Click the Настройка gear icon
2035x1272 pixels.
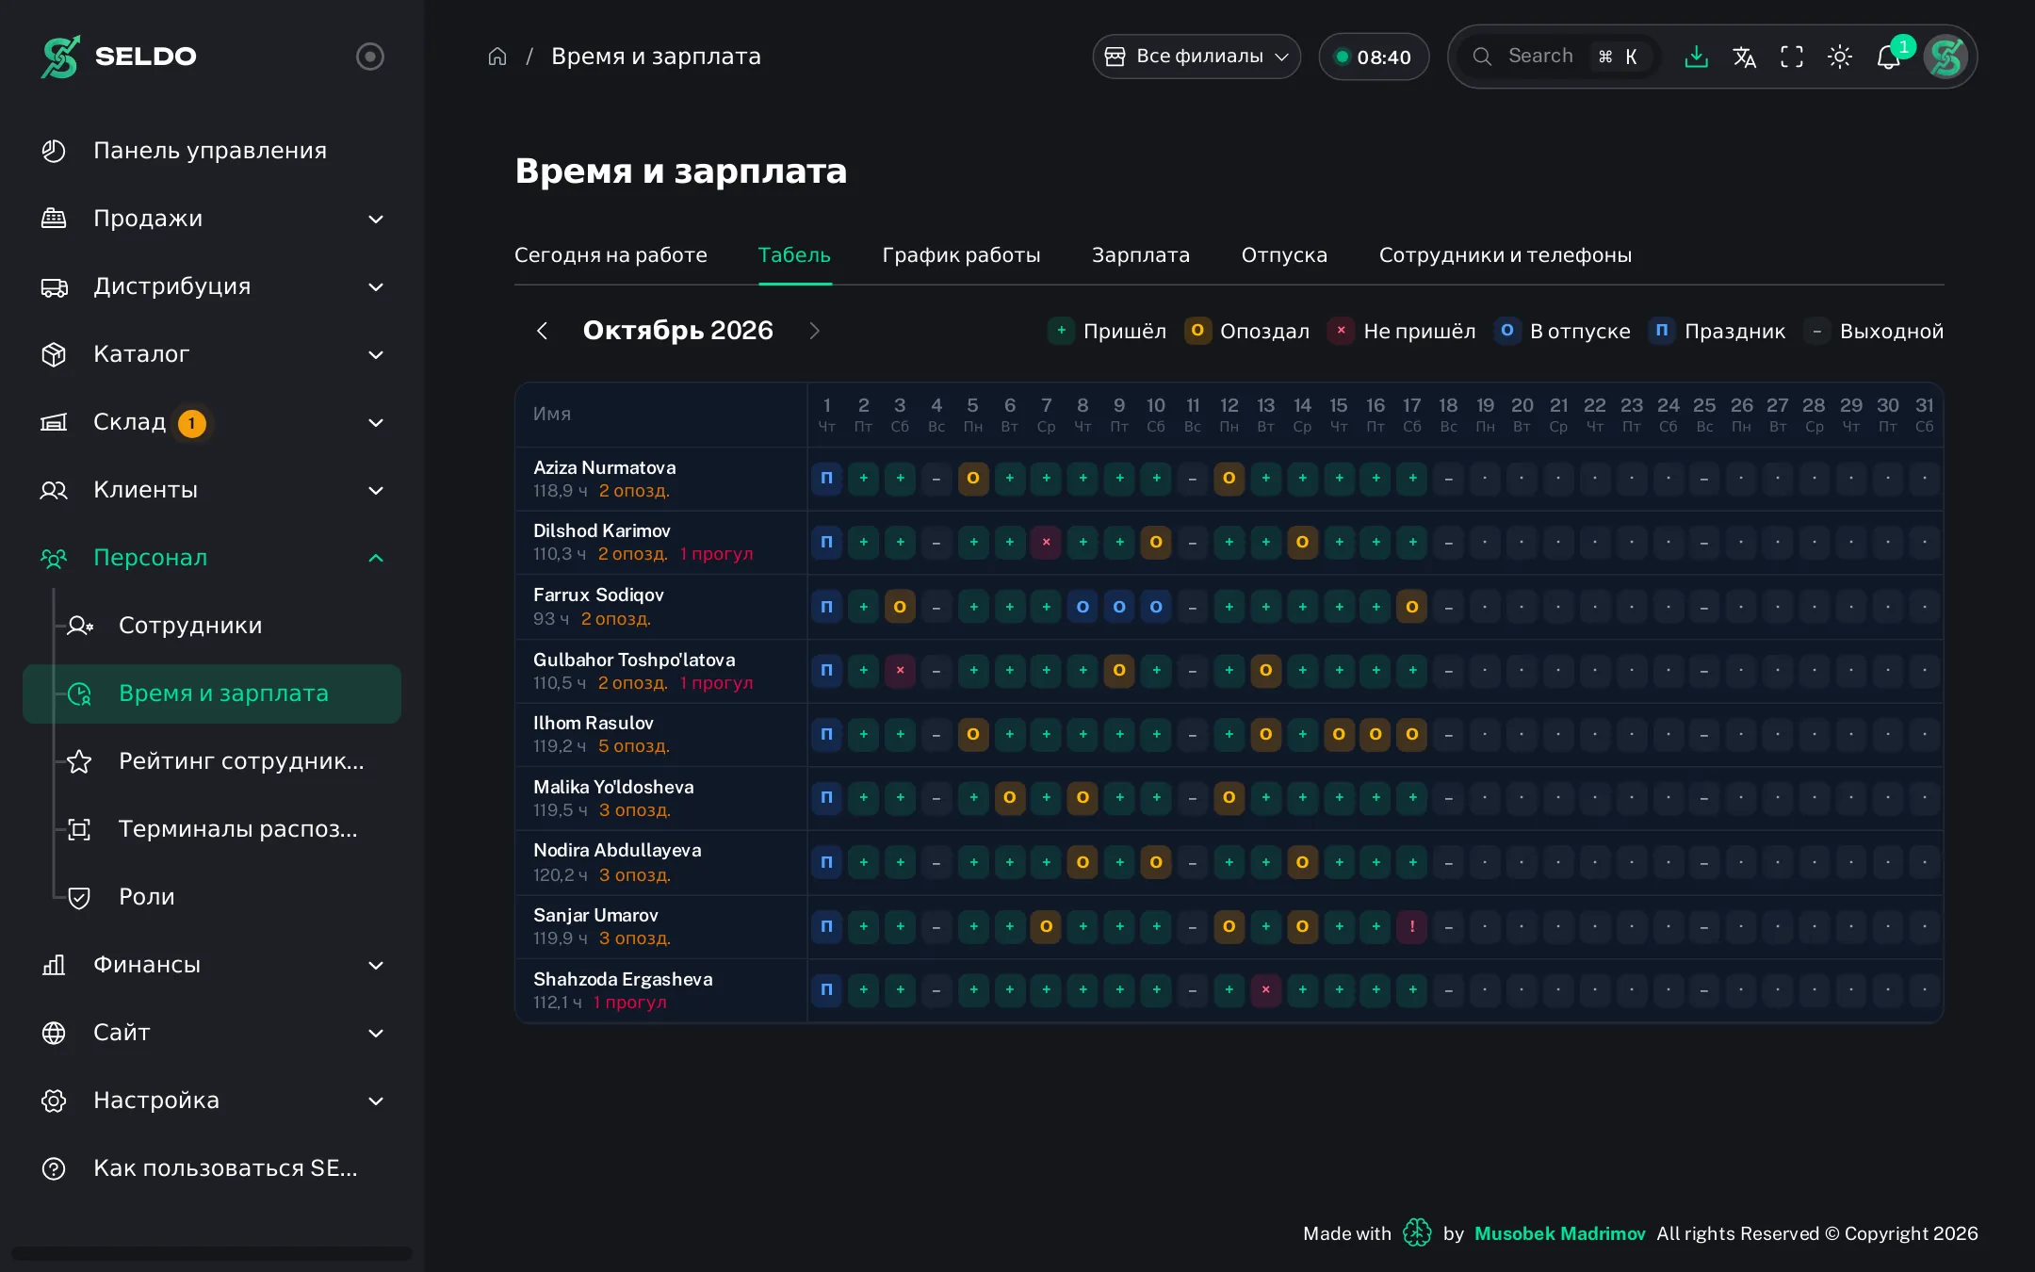pyautogui.click(x=54, y=1101)
